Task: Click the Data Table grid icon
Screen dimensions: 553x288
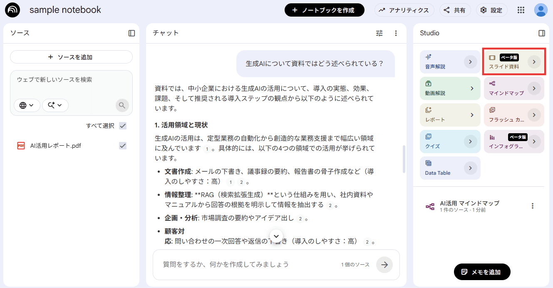Action: click(428, 163)
